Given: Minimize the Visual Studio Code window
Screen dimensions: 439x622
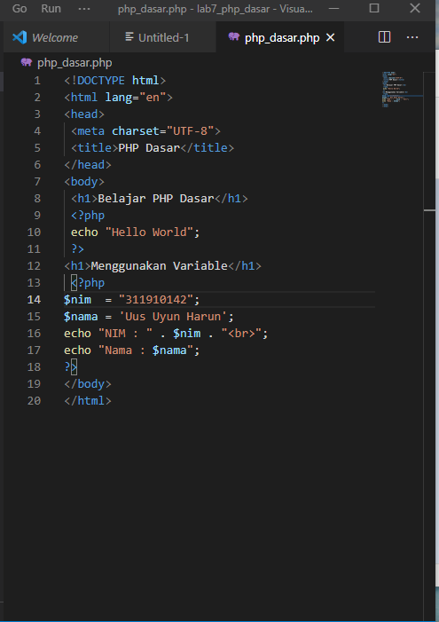Looking at the screenshot, I should tap(334, 8).
